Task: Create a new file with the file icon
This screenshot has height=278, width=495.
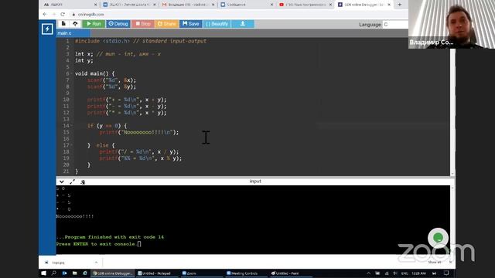Action: 63,24
